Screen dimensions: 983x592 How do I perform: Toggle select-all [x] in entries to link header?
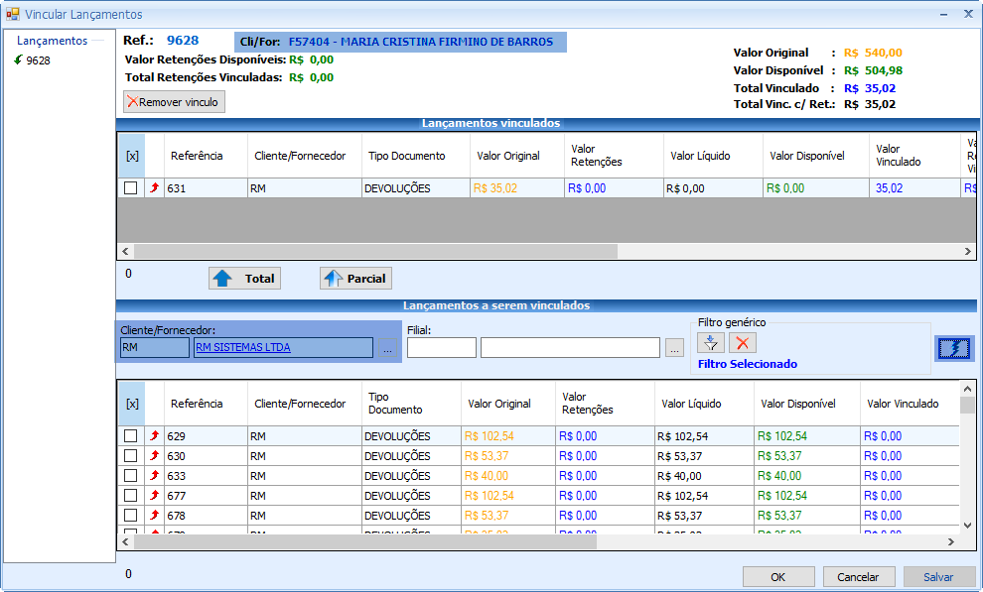click(x=132, y=404)
